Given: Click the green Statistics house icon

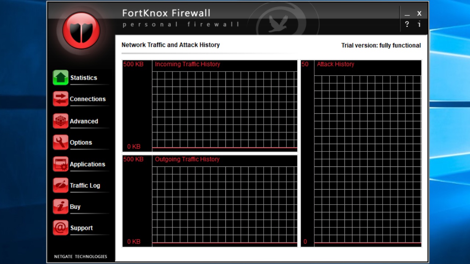Looking at the screenshot, I should click(61, 77).
